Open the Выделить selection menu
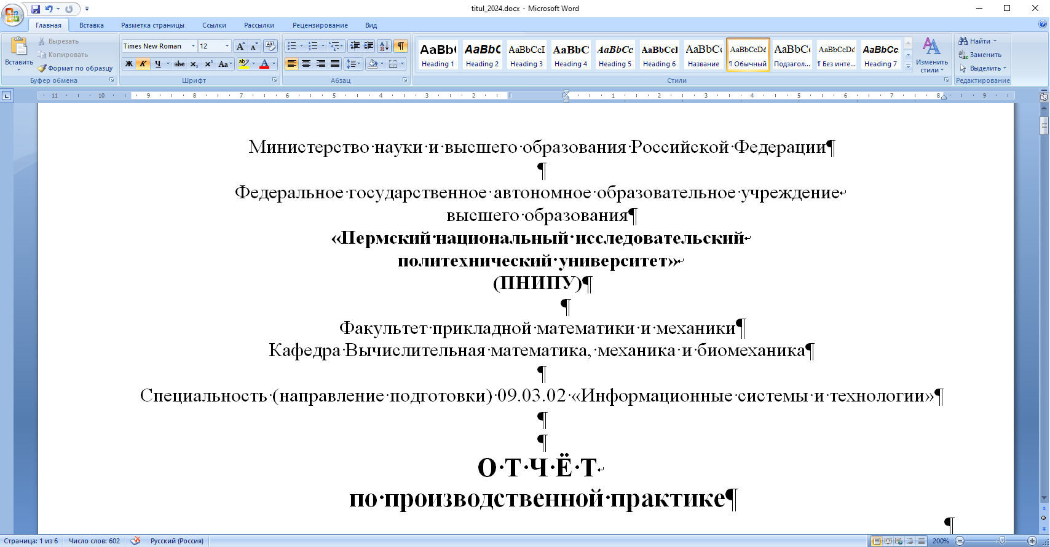 (x=983, y=68)
